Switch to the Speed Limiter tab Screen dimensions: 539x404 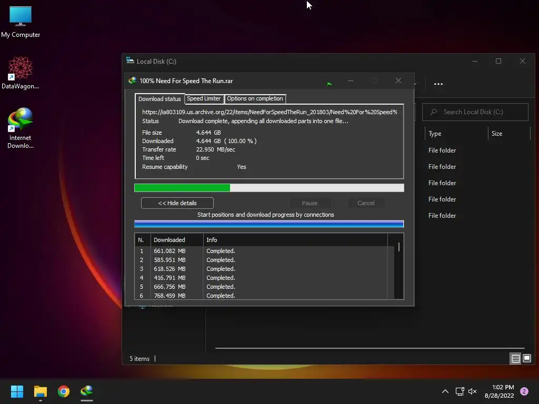point(204,98)
